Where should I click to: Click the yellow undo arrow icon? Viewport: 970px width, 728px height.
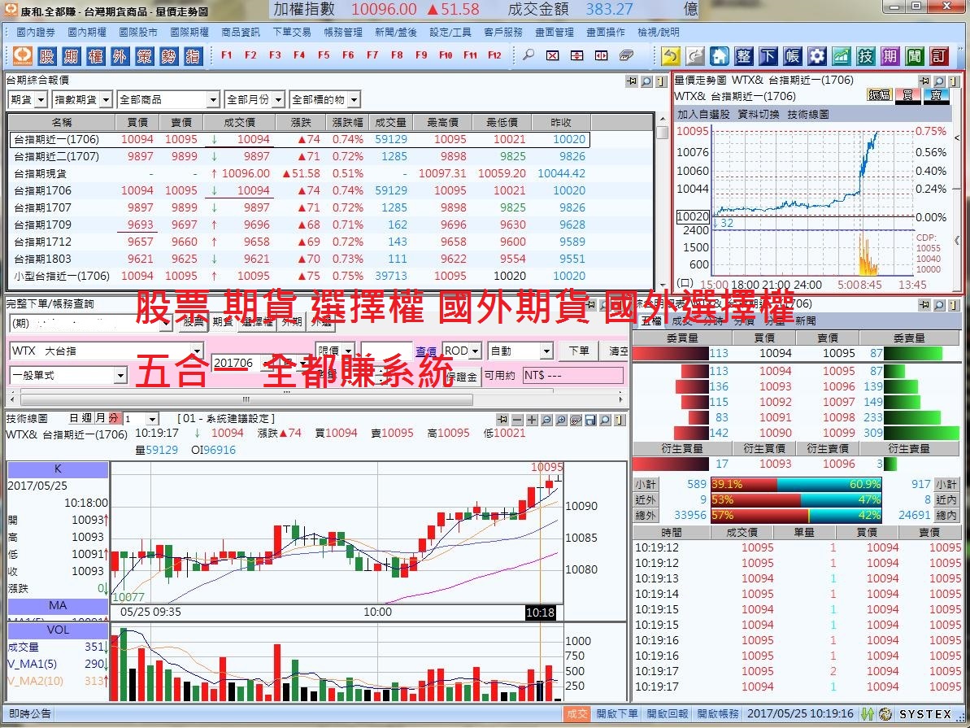click(670, 56)
